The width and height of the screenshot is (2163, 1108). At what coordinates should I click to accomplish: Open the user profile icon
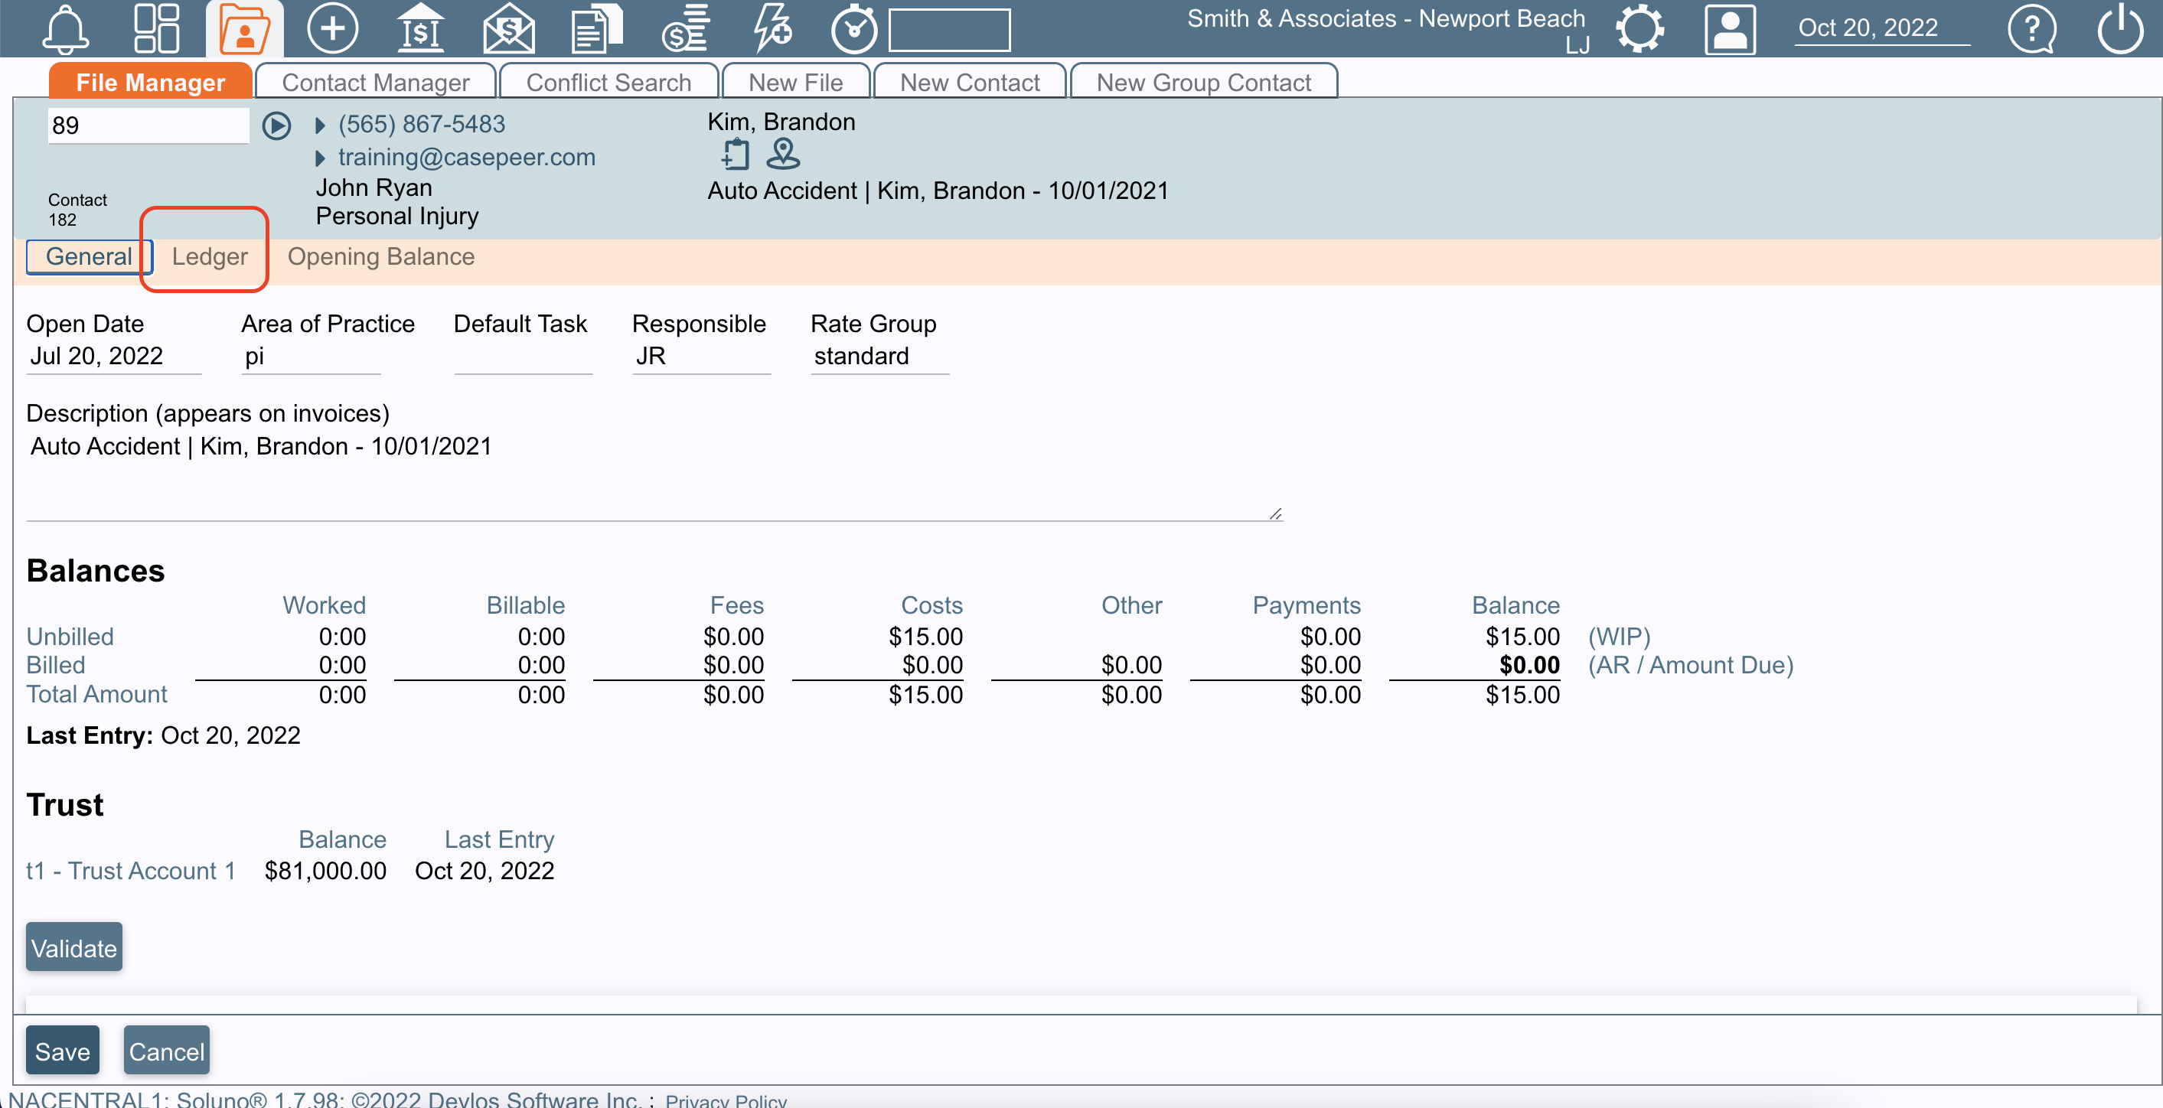click(x=1730, y=29)
